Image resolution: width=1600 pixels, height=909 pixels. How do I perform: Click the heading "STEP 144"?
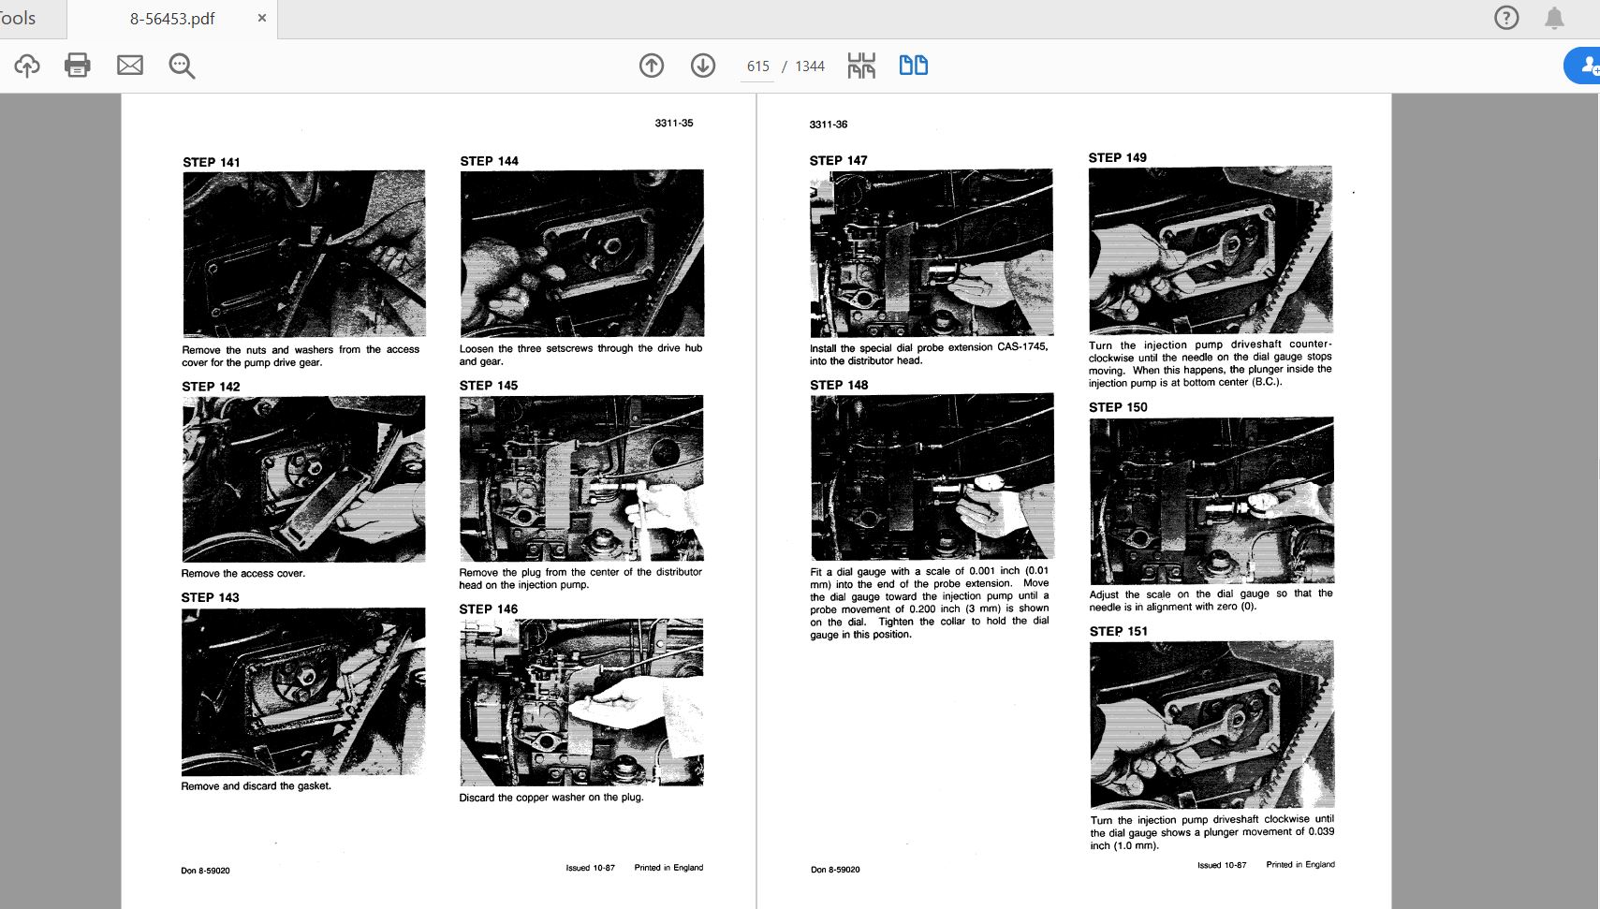[x=489, y=161]
